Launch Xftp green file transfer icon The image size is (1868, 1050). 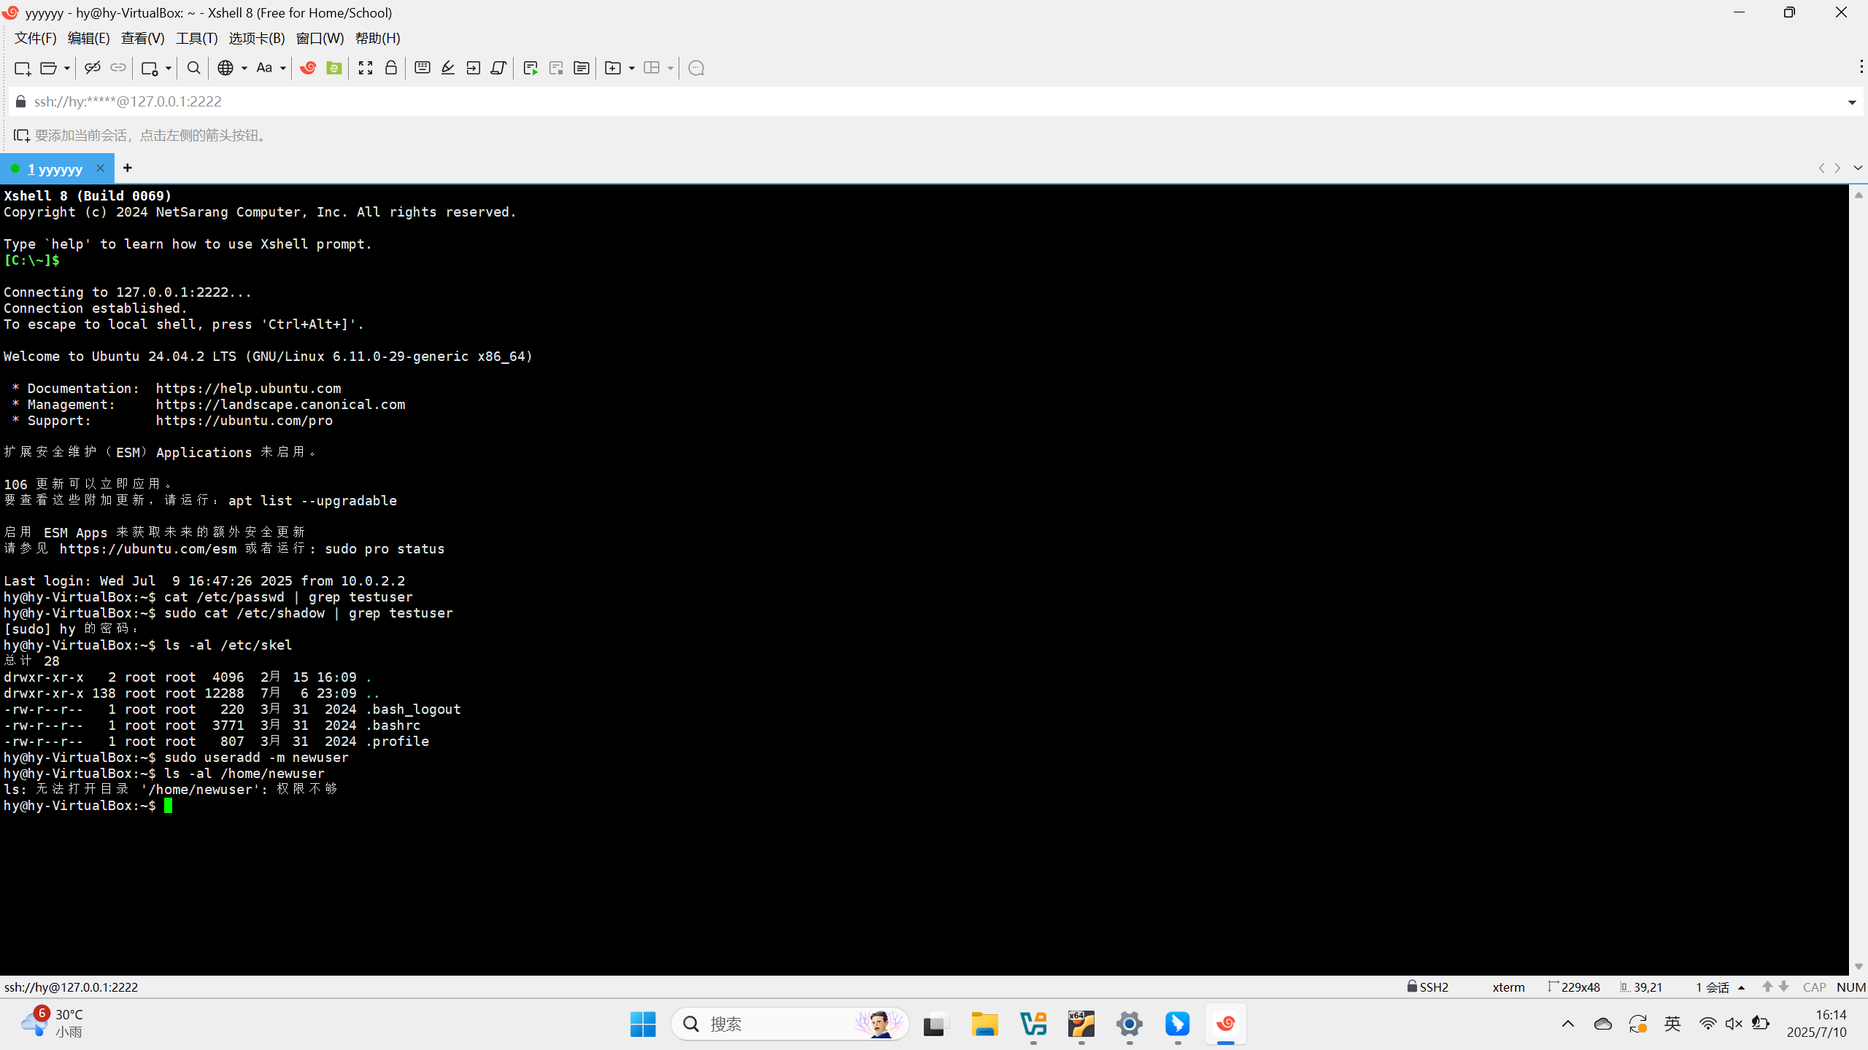point(334,68)
